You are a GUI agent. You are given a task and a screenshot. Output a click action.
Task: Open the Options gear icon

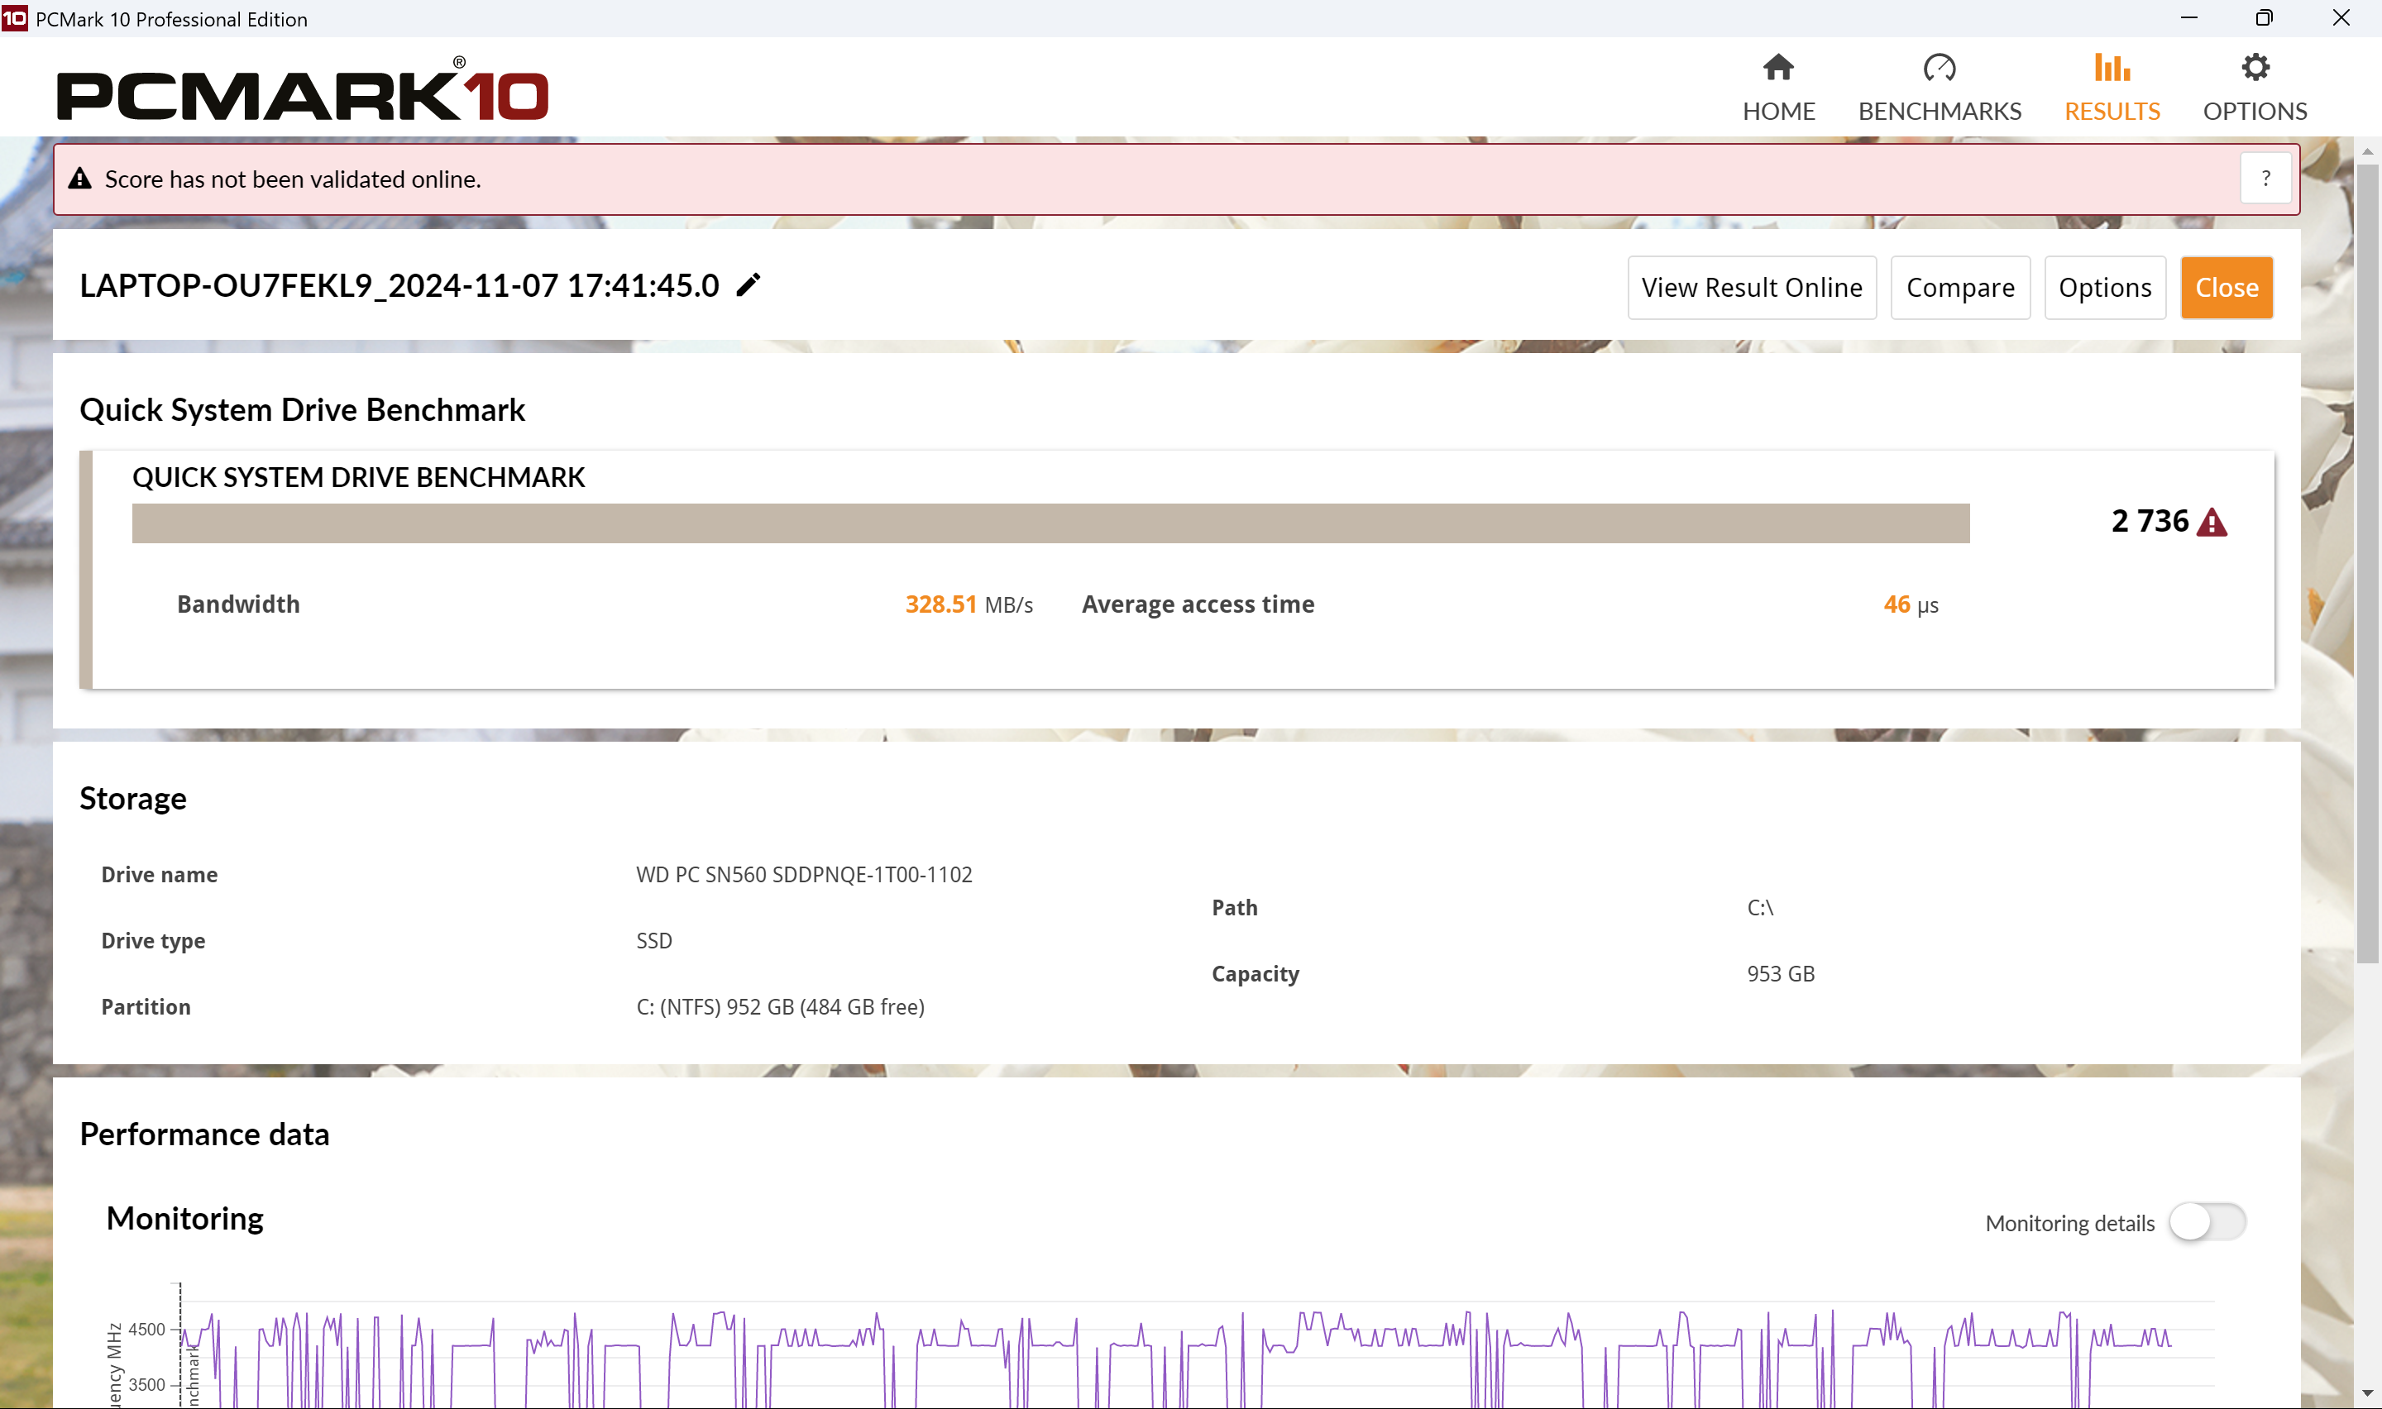click(x=2255, y=68)
